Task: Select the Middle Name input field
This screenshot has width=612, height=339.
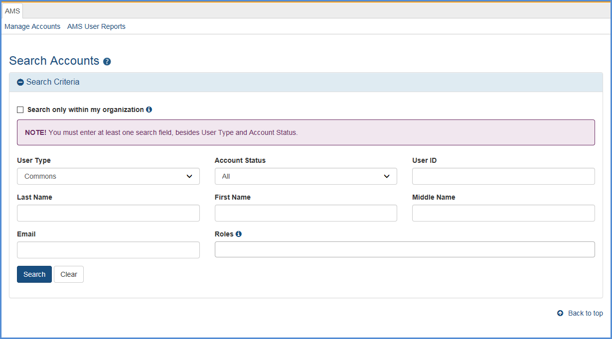Action: [x=503, y=213]
